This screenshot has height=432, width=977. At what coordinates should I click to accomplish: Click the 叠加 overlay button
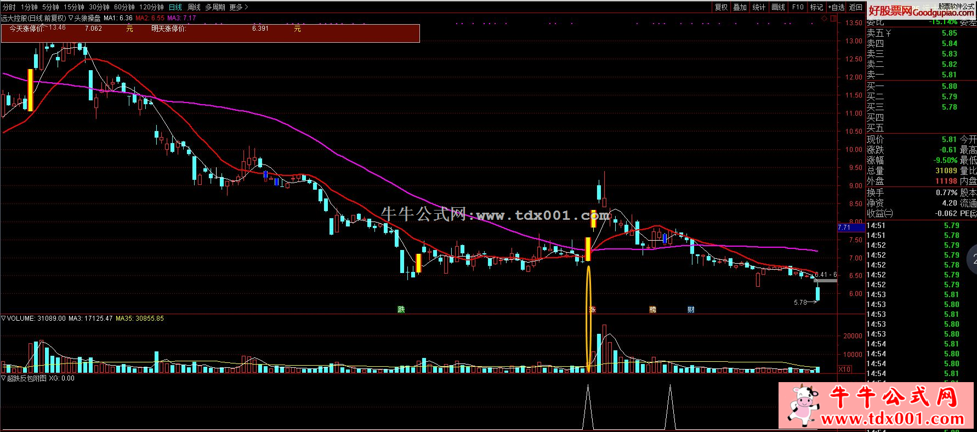pyautogui.click(x=740, y=7)
